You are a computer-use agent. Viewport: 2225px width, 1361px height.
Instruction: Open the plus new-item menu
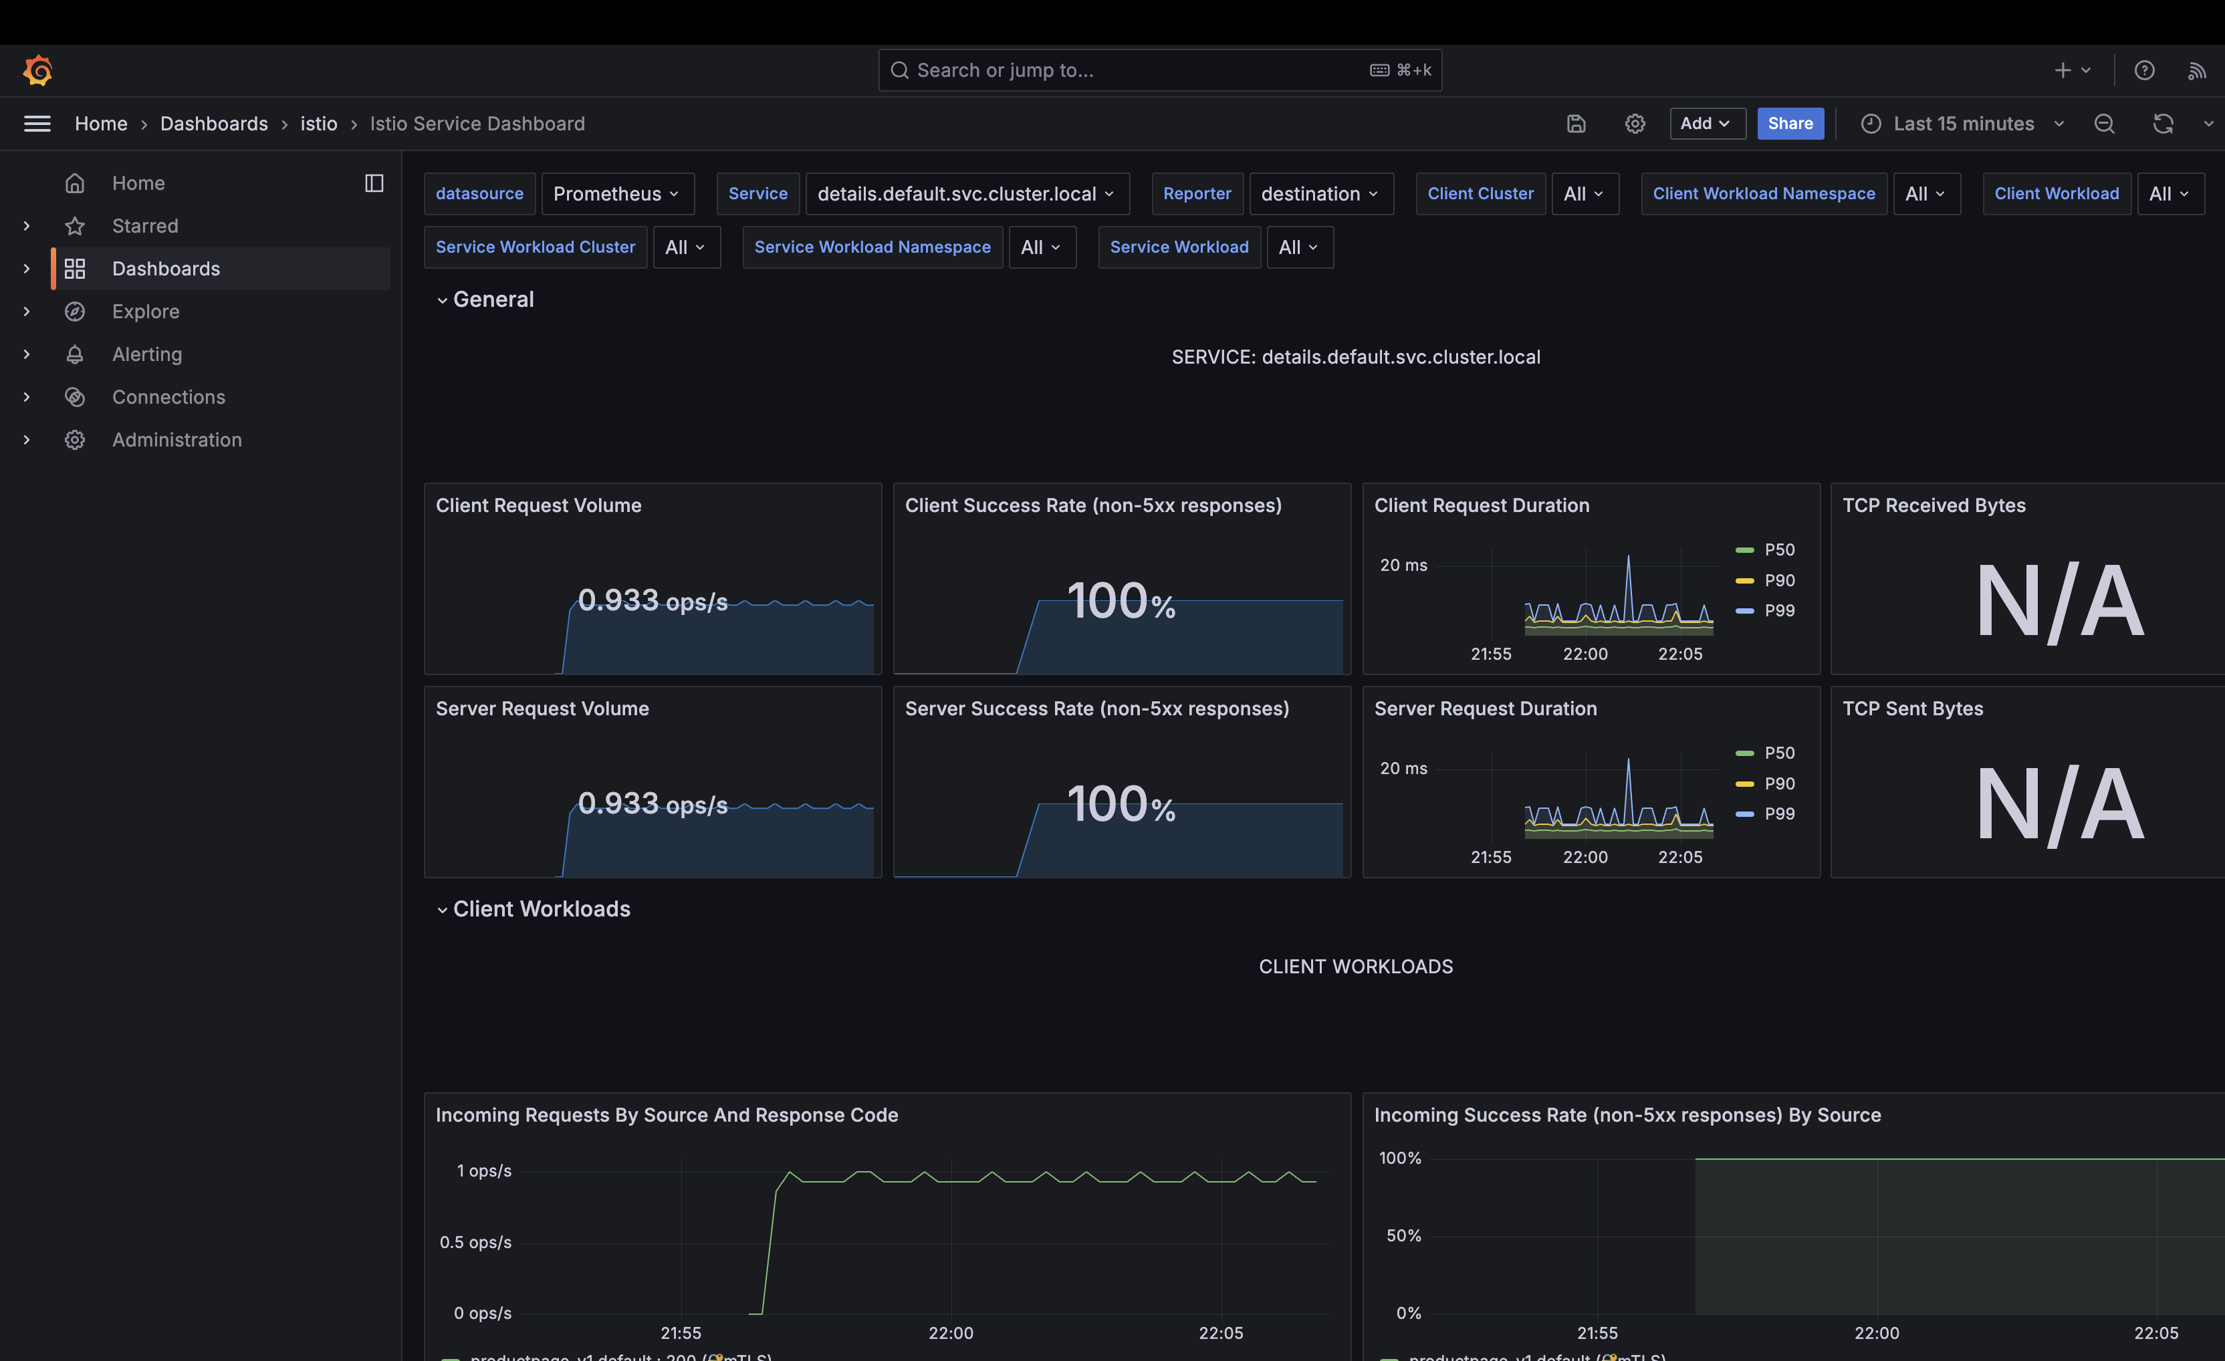pyautogui.click(x=2073, y=70)
